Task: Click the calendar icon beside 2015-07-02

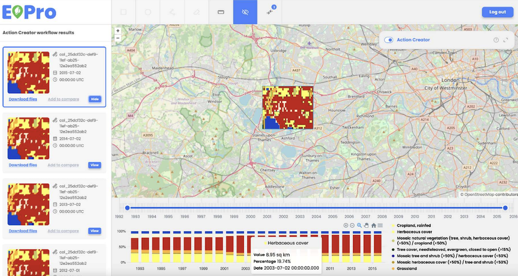Action: click(55, 73)
